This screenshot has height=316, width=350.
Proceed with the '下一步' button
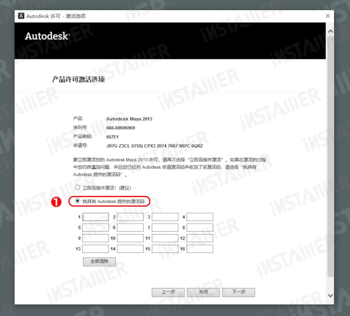(239, 292)
